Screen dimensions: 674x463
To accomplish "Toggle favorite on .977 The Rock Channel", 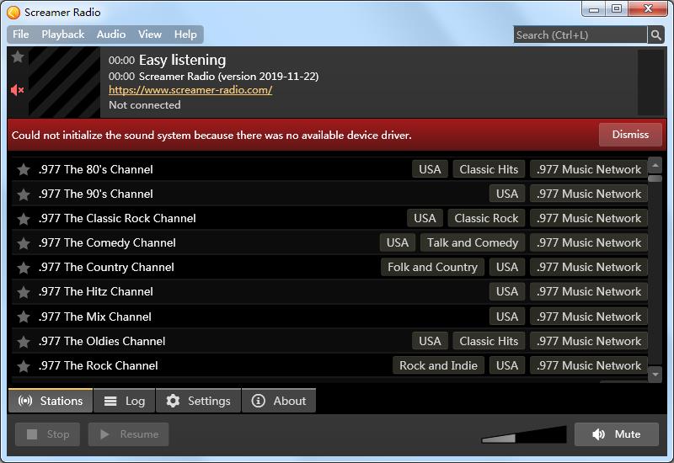I will [24, 366].
